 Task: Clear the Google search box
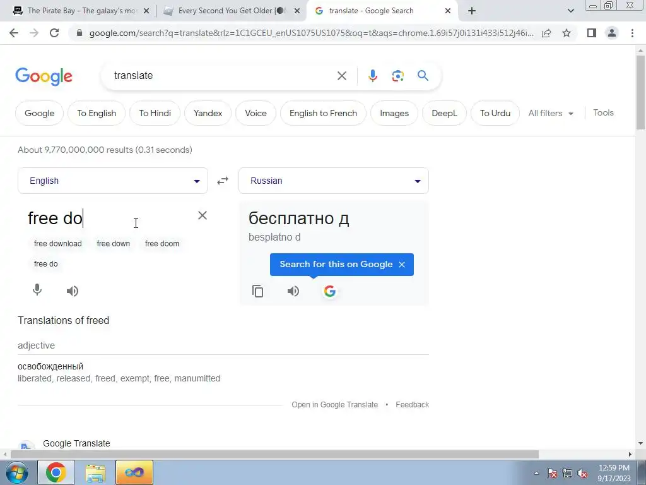click(x=341, y=76)
